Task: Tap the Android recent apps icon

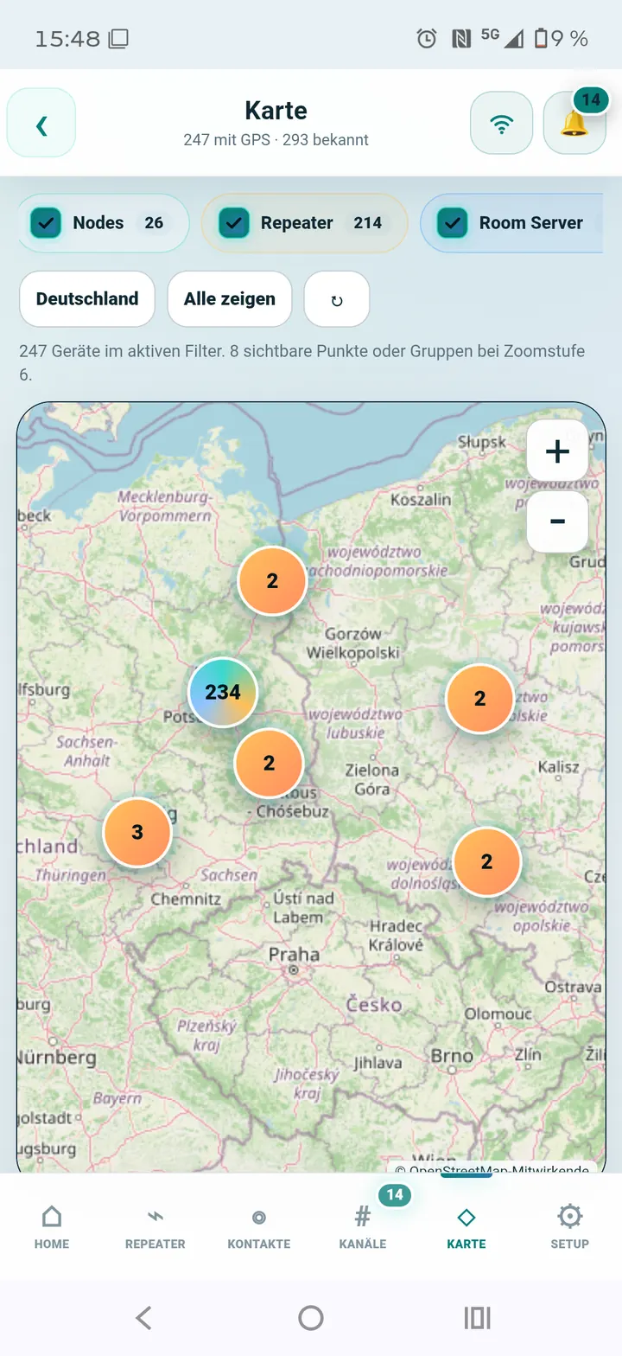Action: point(477,1317)
